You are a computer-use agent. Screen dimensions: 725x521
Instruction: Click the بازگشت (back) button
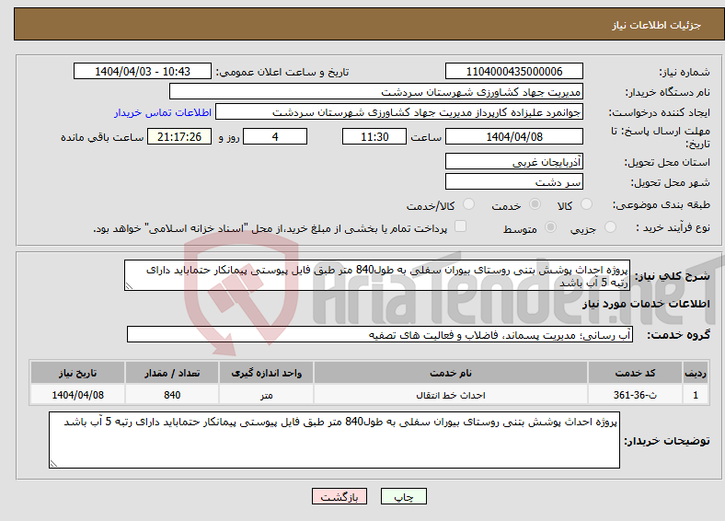(x=339, y=496)
